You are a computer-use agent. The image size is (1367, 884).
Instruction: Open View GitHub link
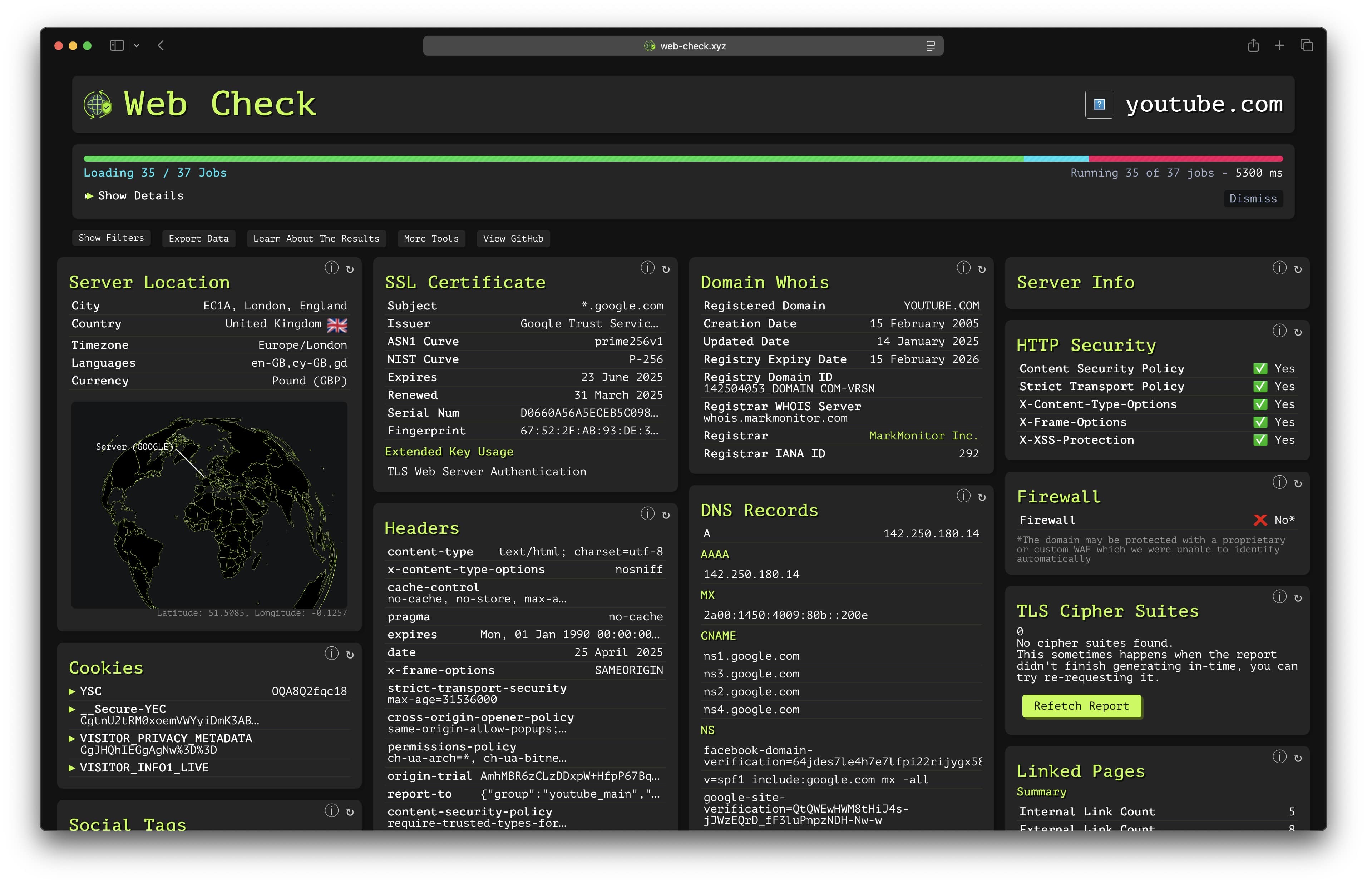[513, 238]
